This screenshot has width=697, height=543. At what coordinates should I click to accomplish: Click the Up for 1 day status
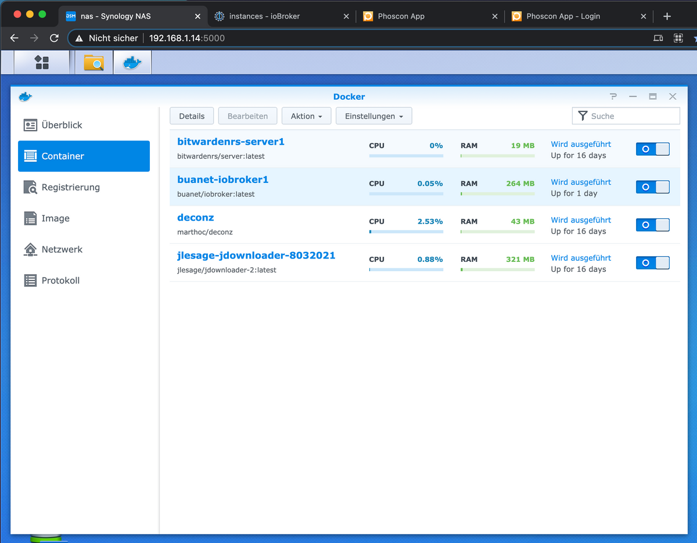pyautogui.click(x=574, y=193)
